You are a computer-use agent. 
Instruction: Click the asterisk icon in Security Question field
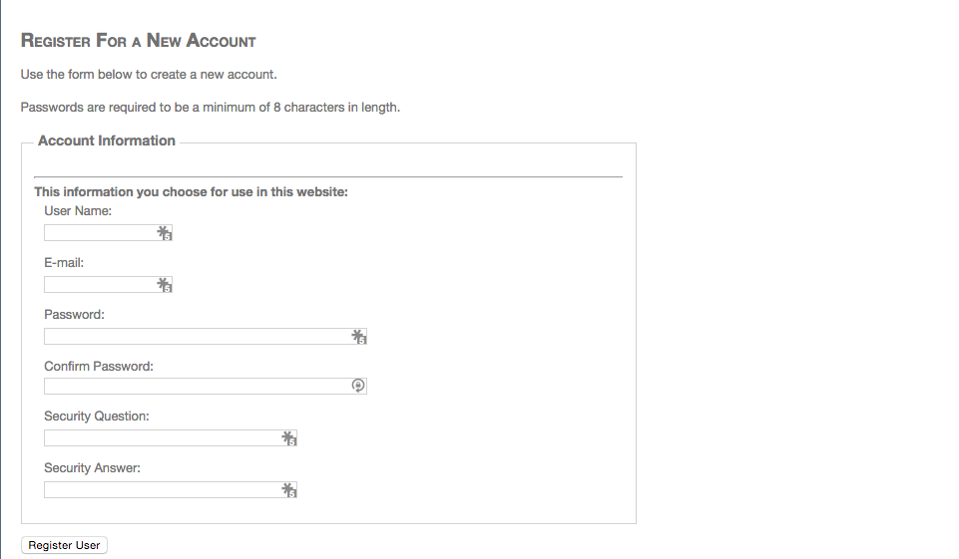289,438
